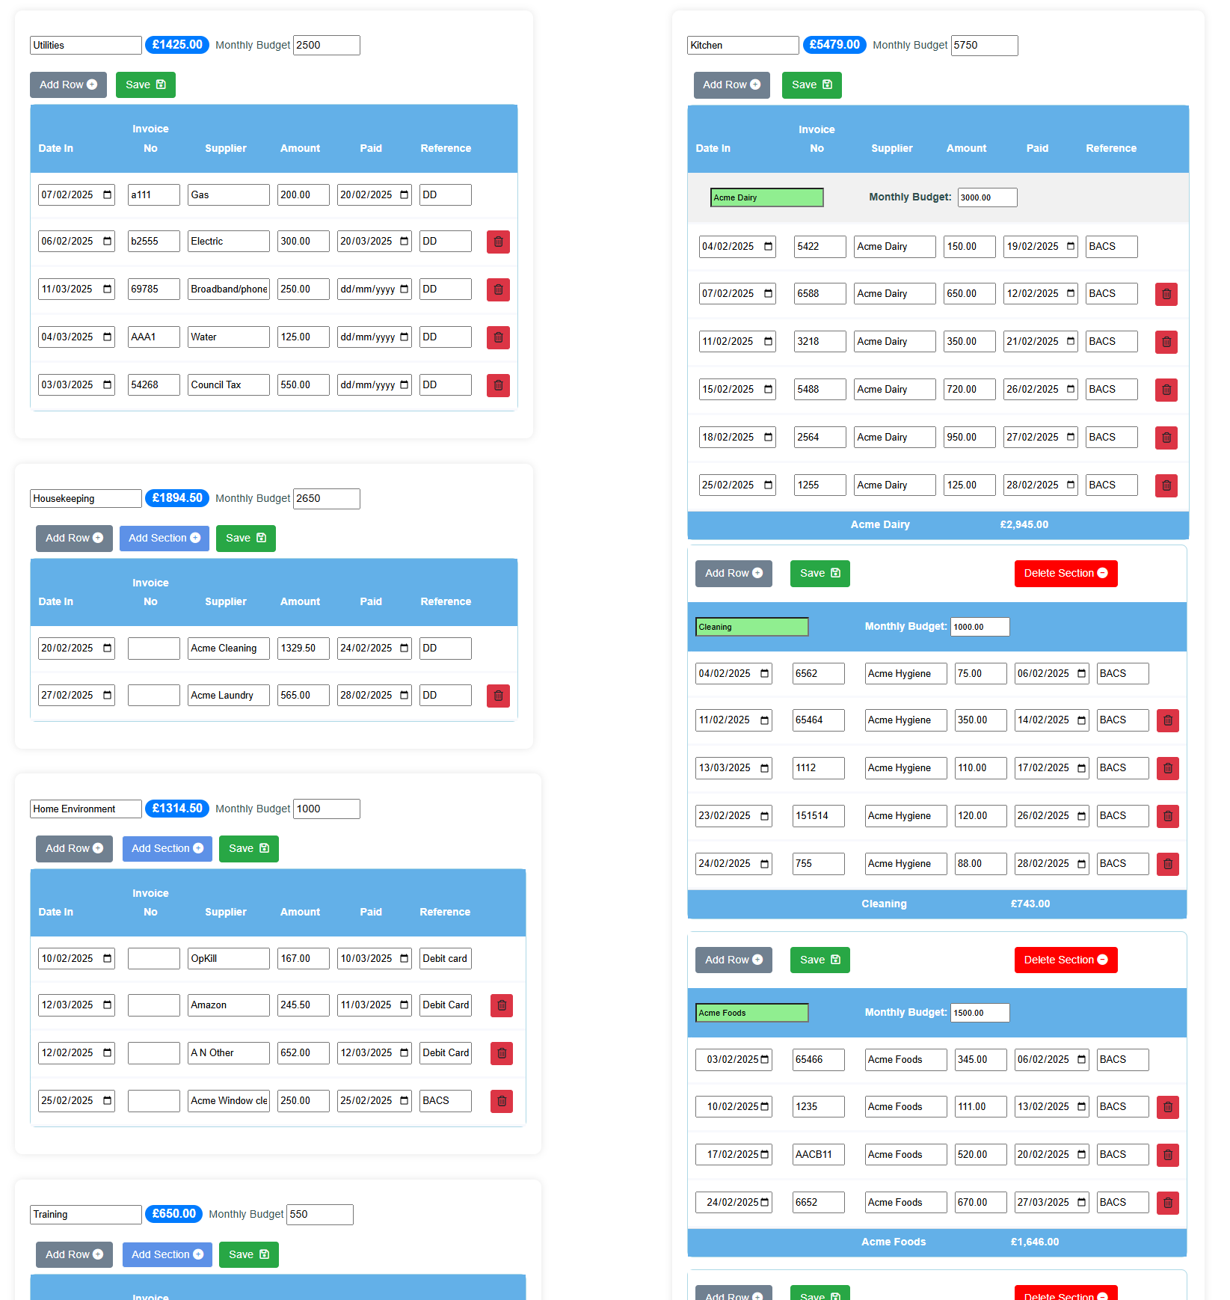Viewport: 1230px width, 1300px height.
Task: Open Paid date picker for Water row
Action: point(405,337)
